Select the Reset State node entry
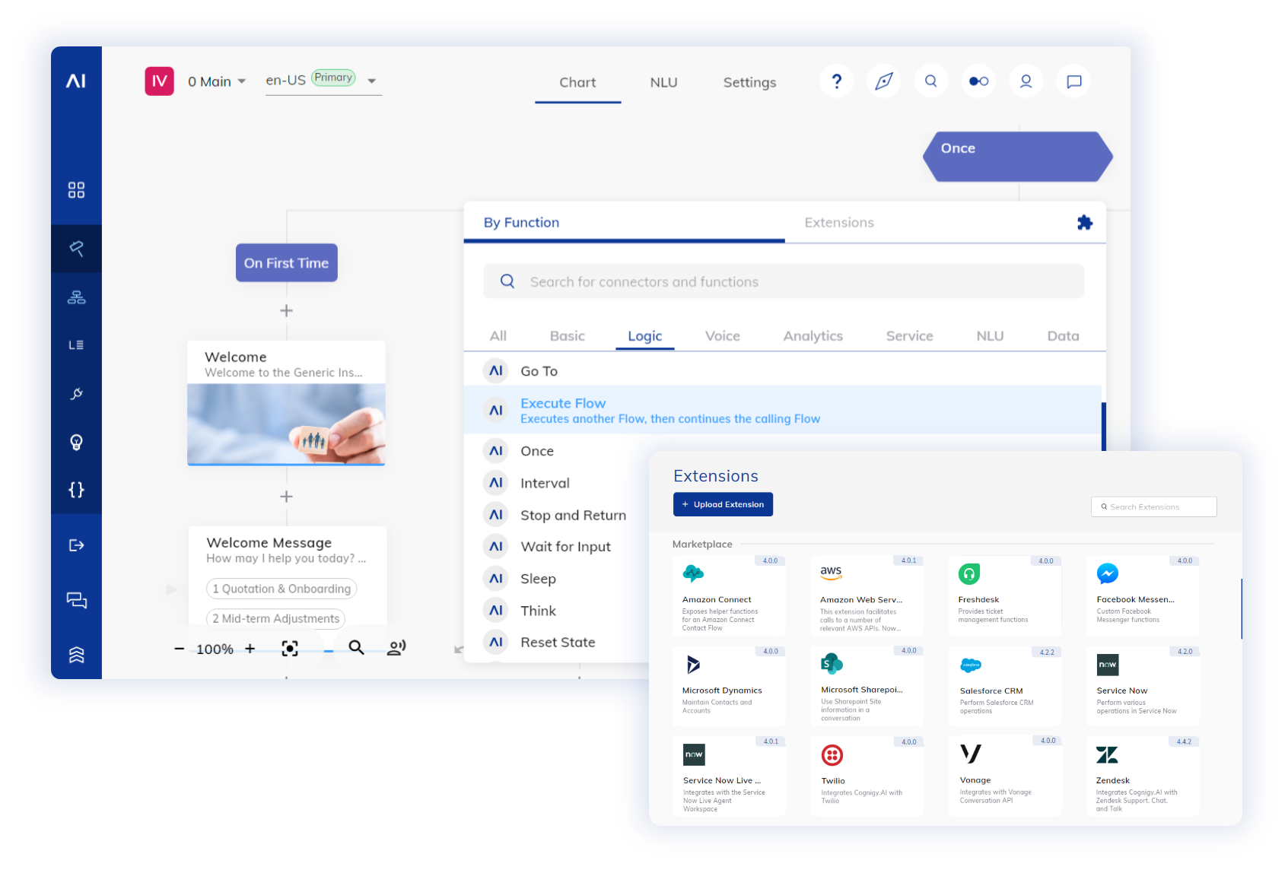1288x870 pixels. pyautogui.click(x=557, y=642)
